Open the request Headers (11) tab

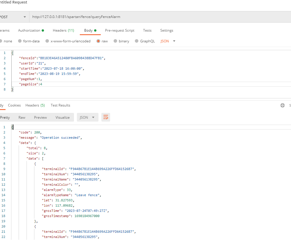pos(63,30)
